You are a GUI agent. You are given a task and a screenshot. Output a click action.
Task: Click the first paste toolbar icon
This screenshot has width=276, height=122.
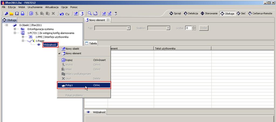[42, 13]
